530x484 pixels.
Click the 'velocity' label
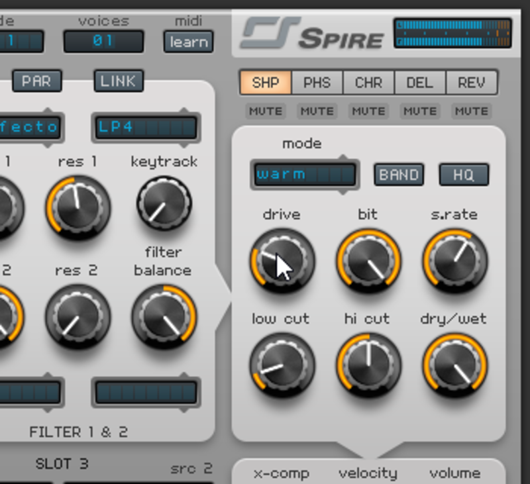368,473
